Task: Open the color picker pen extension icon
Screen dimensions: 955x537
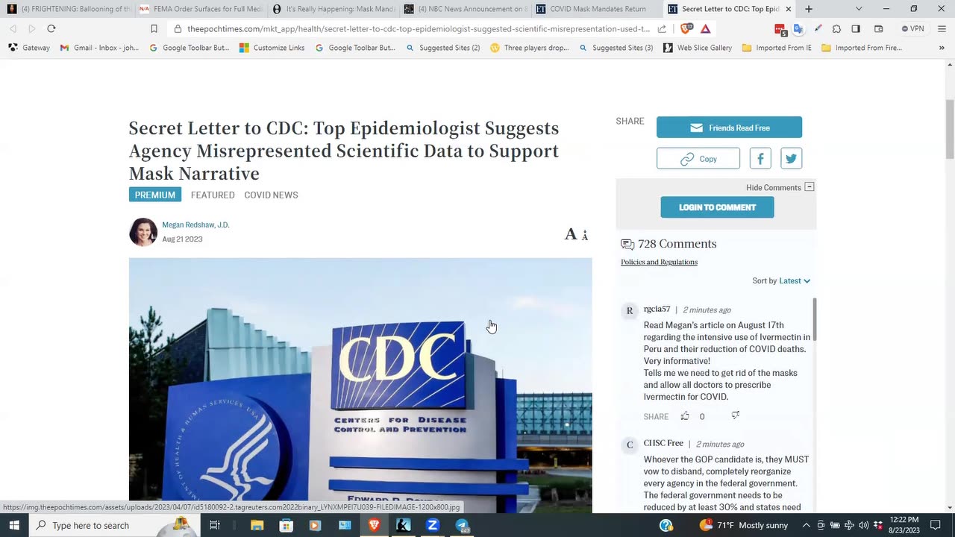Action: (818, 28)
